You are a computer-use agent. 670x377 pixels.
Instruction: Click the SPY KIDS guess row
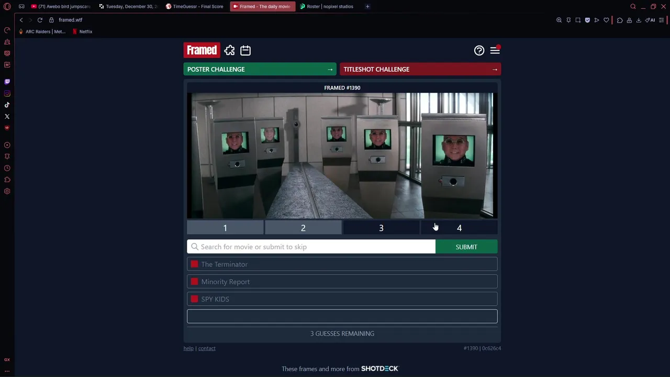tap(342, 299)
